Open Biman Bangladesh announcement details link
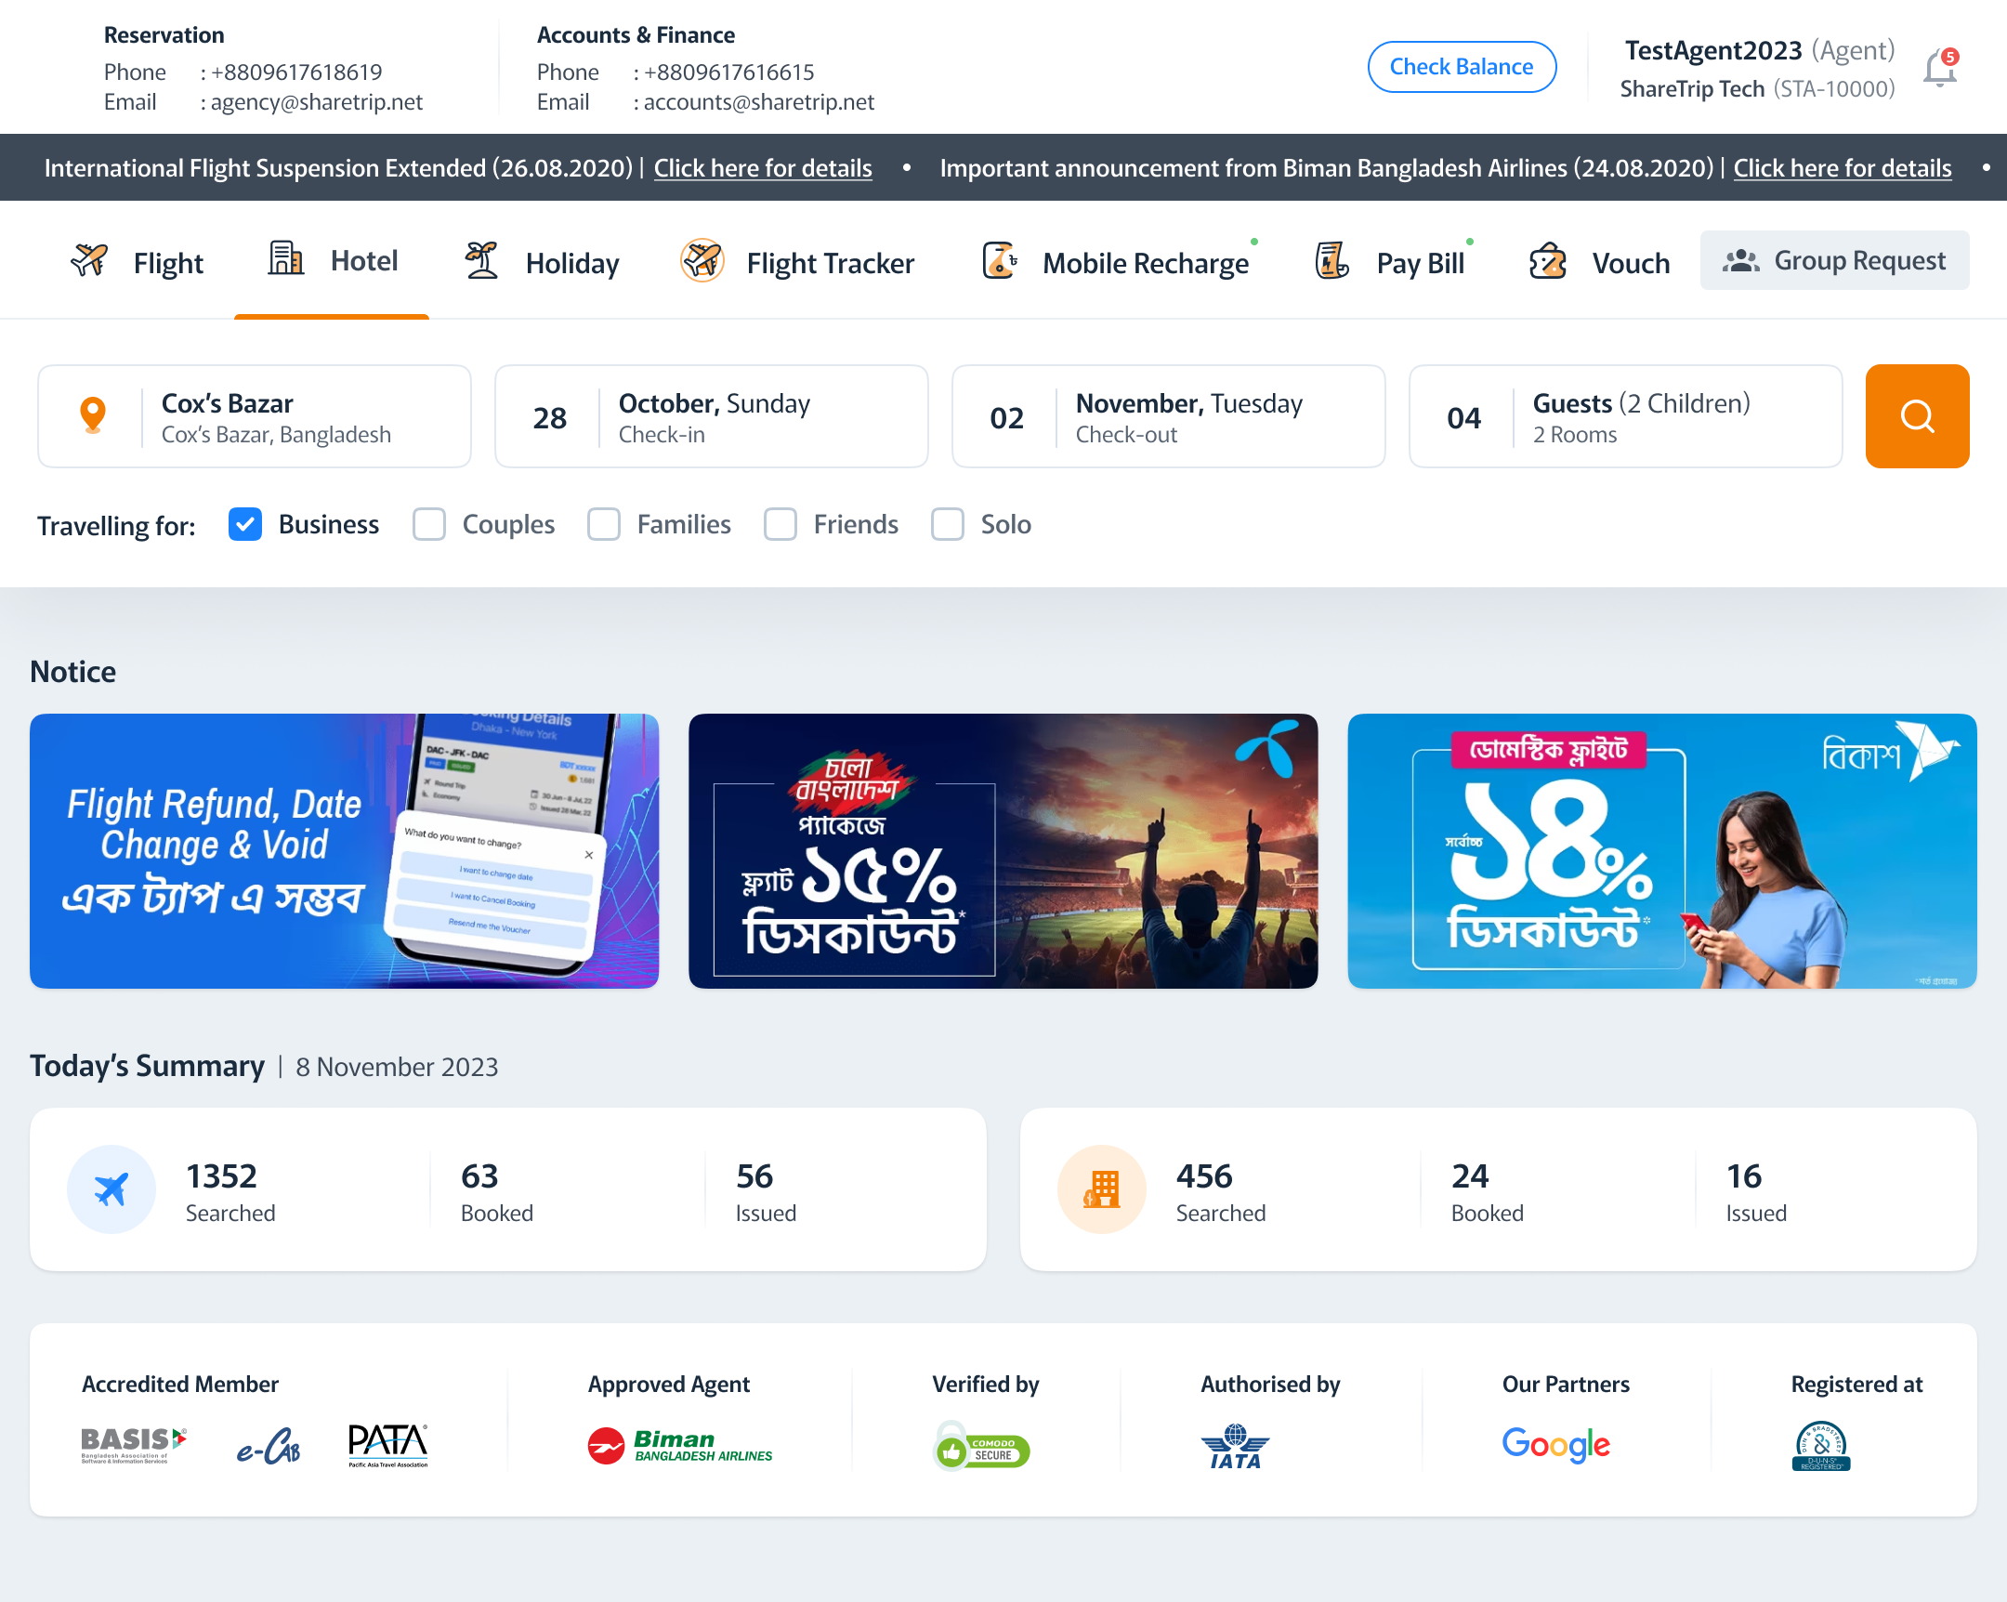Viewport: 2007px width, 1602px height. pyautogui.click(x=1842, y=167)
